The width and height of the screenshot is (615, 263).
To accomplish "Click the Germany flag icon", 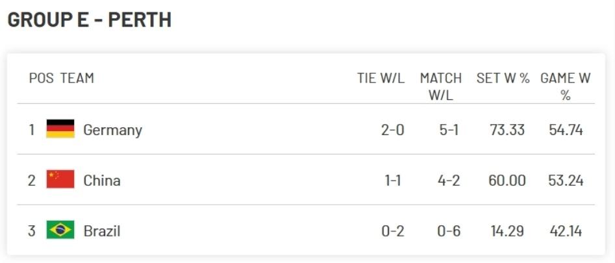I will pos(60,129).
